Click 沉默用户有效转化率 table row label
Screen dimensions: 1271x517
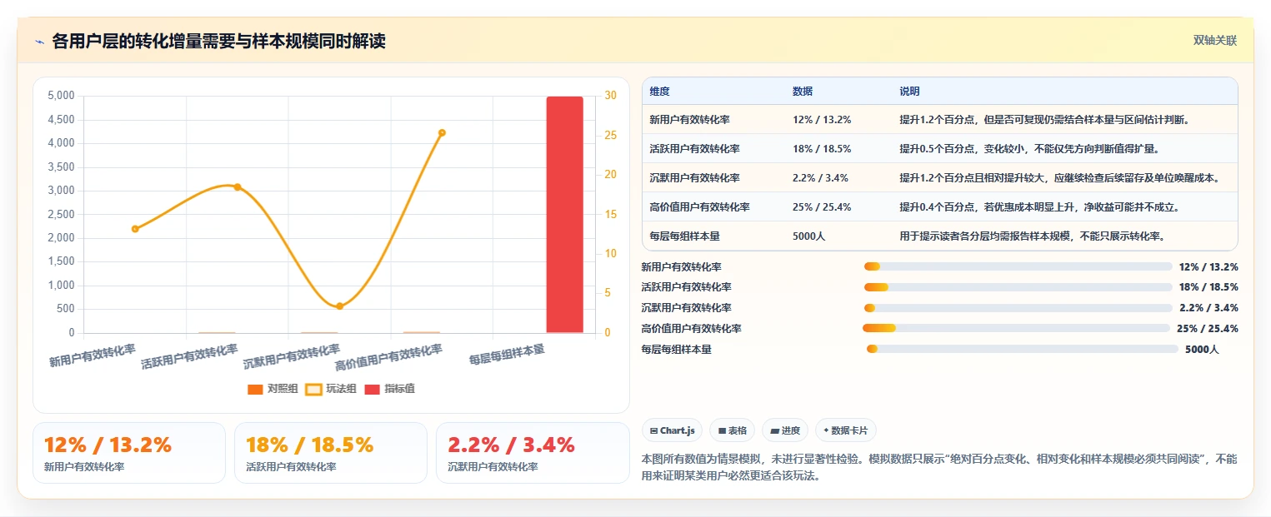click(695, 178)
